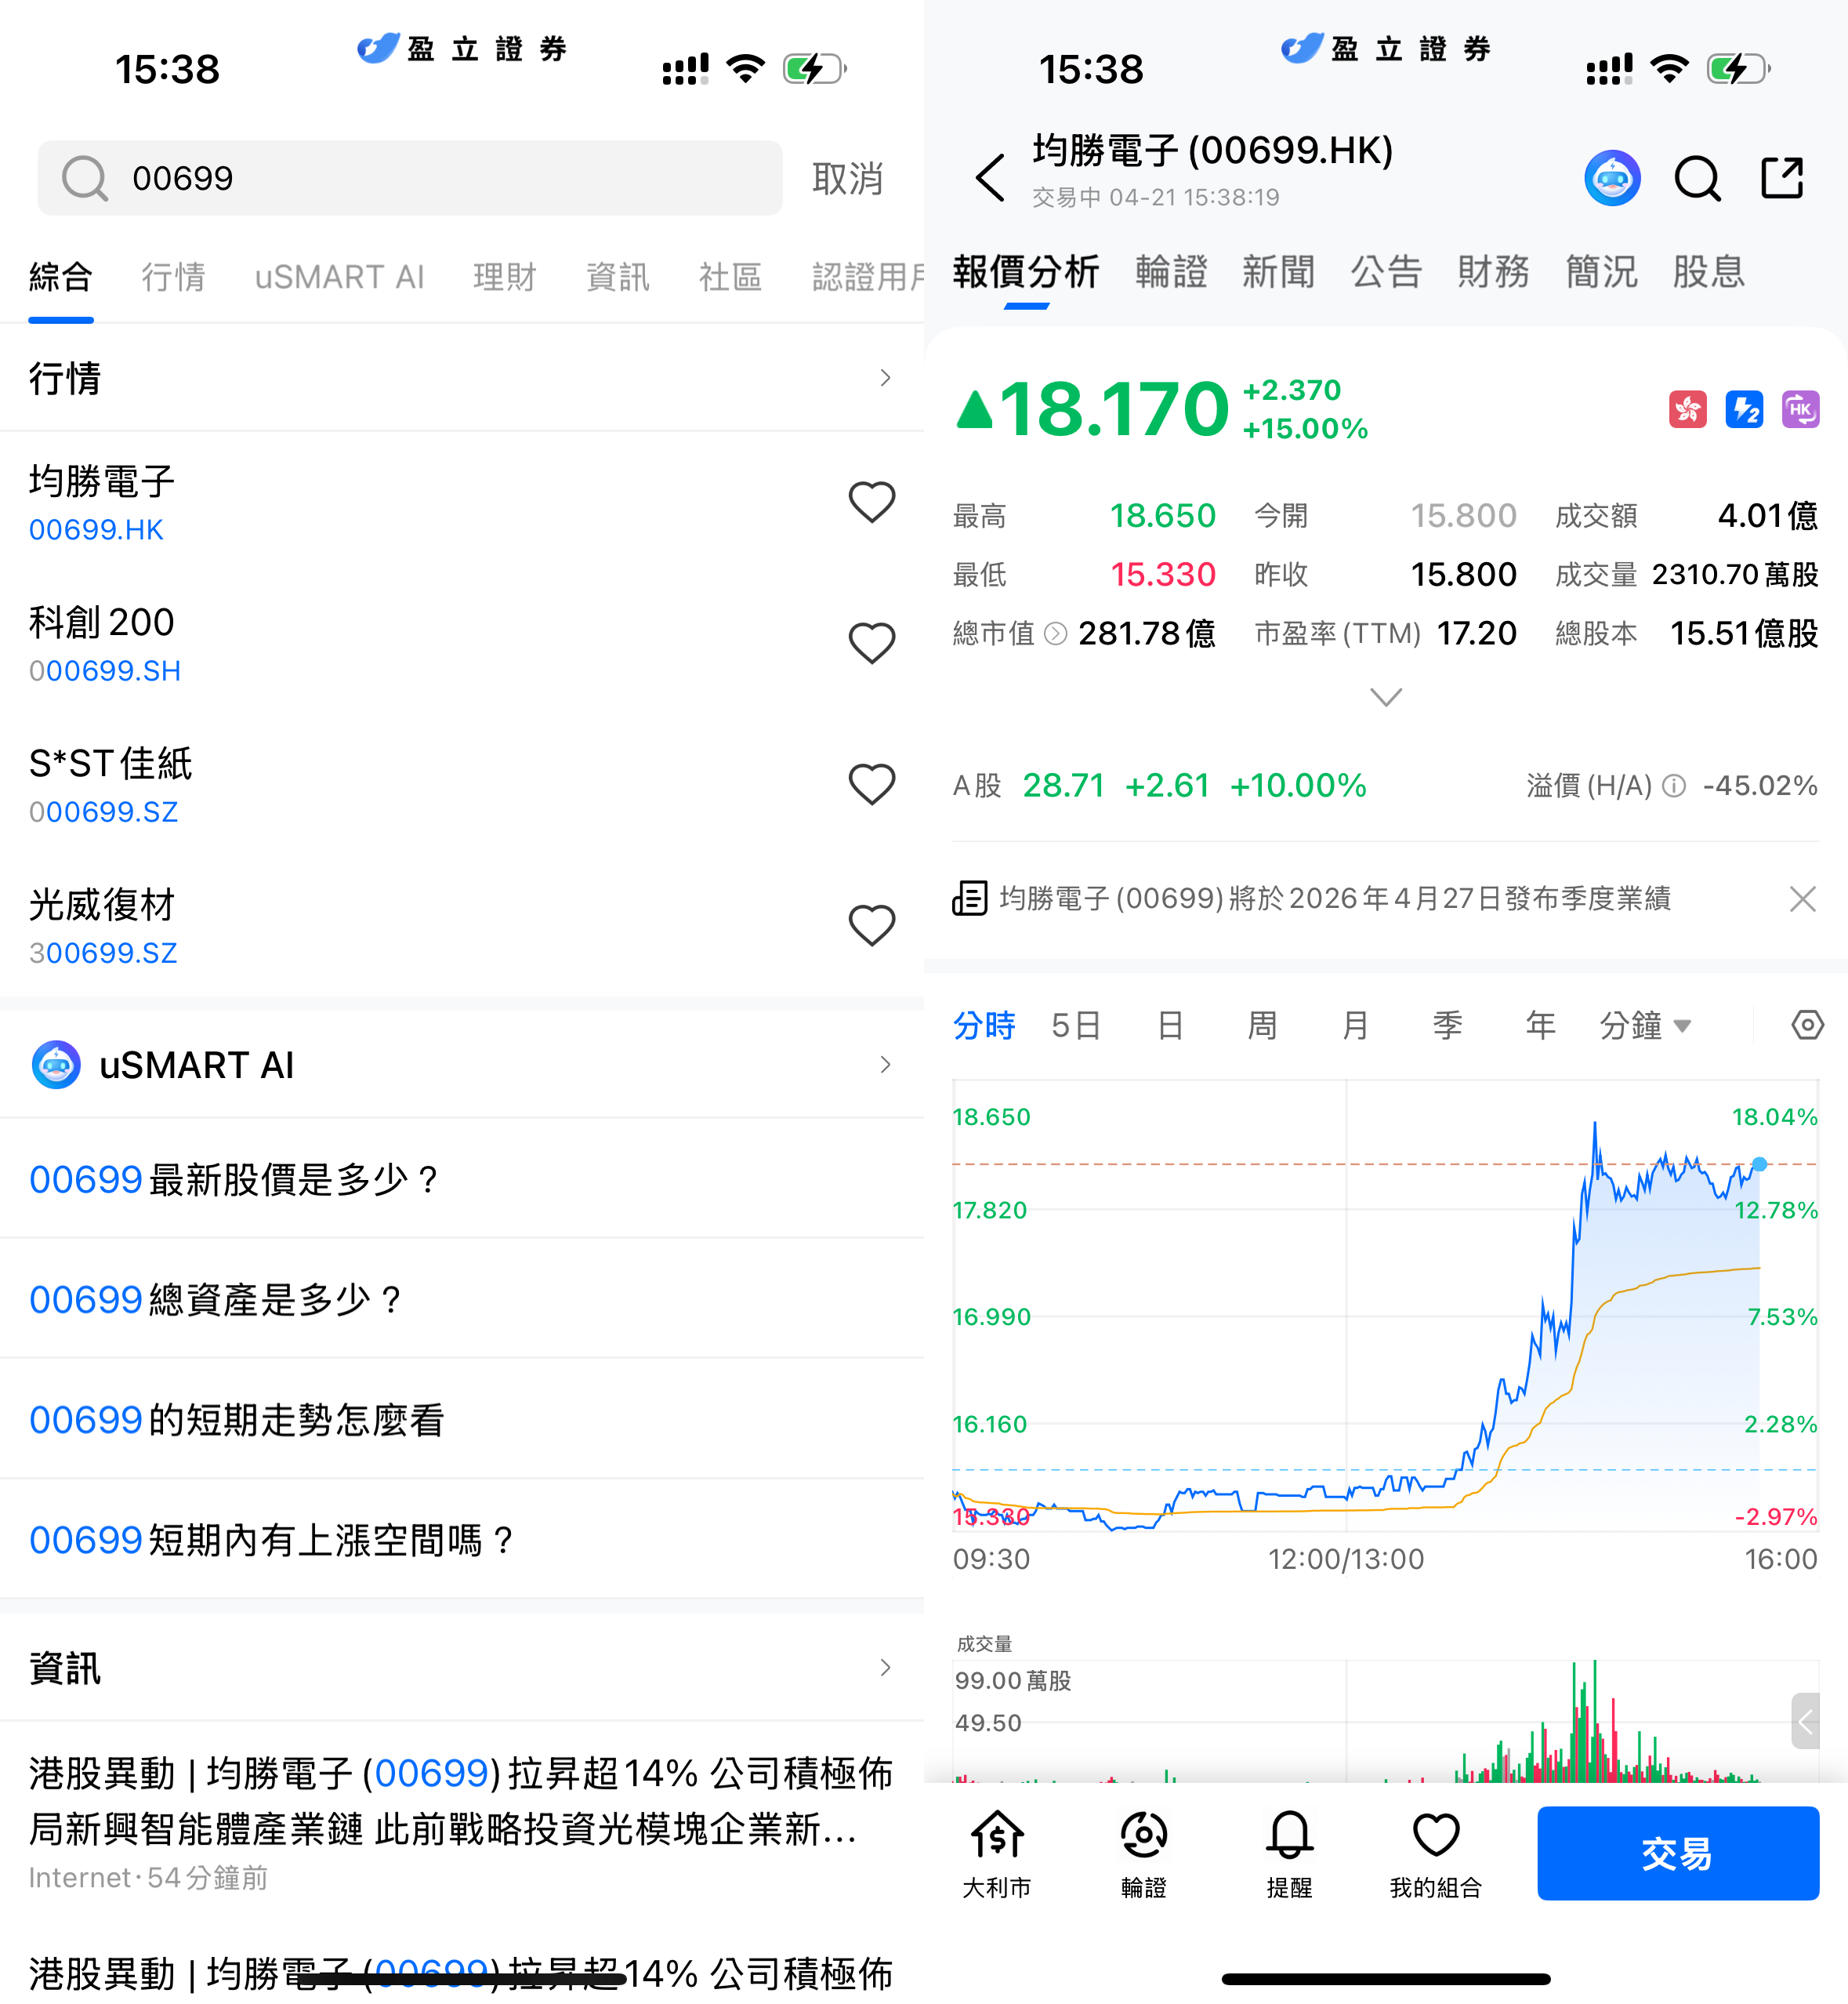Screen dimensions: 1848x2004
Task: Toggle favorite heart for 均勝電子 00699.HK
Action: click(x=871, y=503)
